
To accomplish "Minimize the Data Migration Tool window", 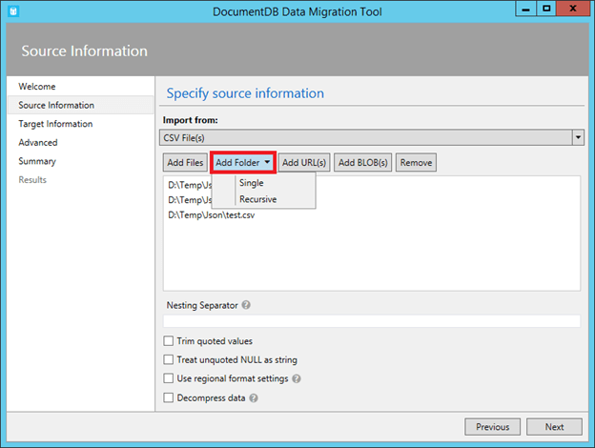I will 525,9.
